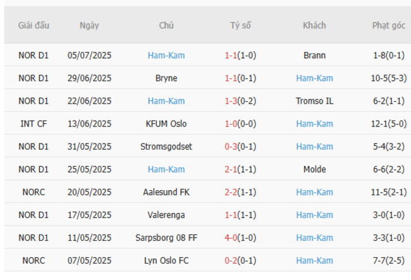Open Ham-Kam in the Stromsgodset match row
Viewport: 411px width, 280px height.
314,147
